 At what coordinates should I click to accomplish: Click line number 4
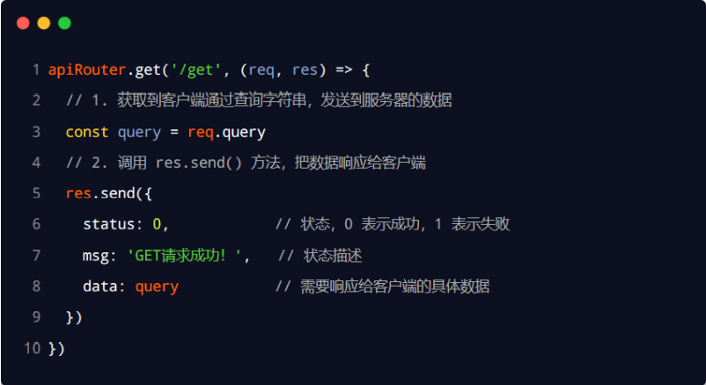(36, 163)
